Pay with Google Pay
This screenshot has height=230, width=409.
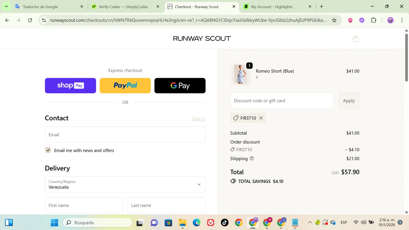[180, 86]
